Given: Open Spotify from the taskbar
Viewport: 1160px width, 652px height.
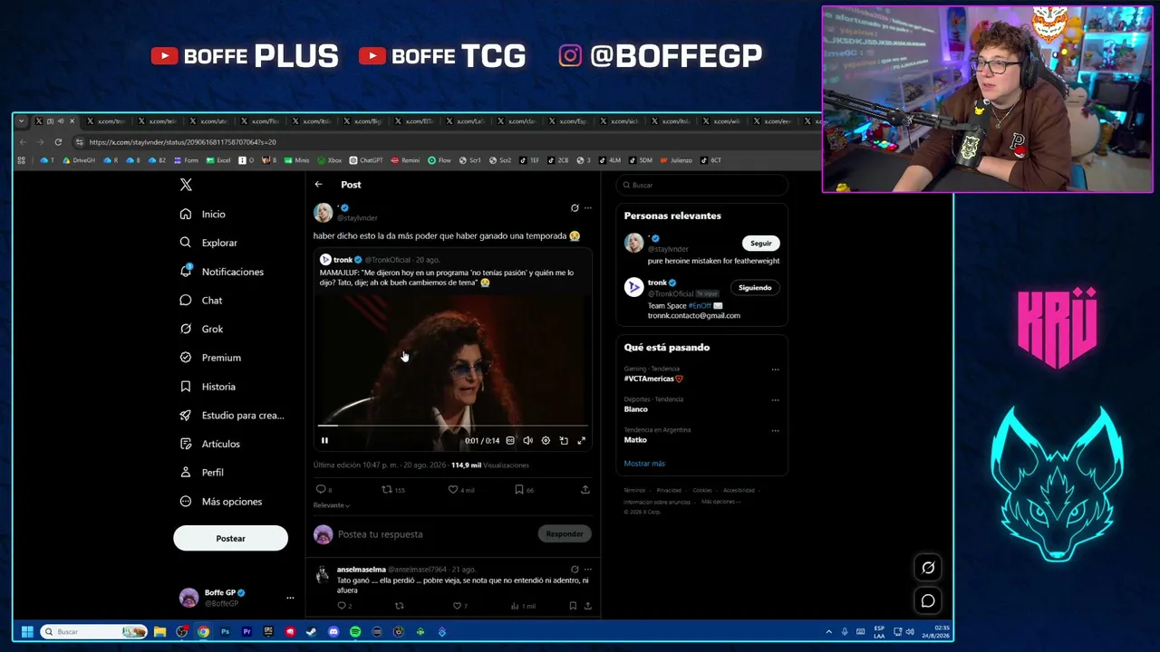Looking at the screenshot, I should (355, 632).
